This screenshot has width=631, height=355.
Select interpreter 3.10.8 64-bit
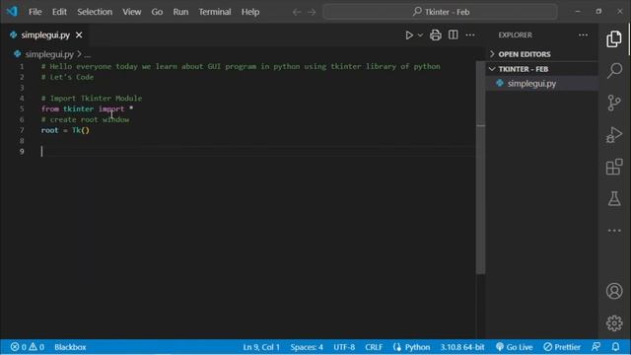tap(462, 347)
